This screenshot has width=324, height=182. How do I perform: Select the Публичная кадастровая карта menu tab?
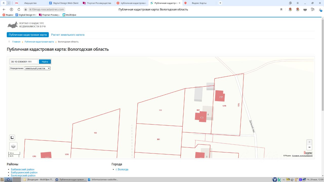[28, 35]
